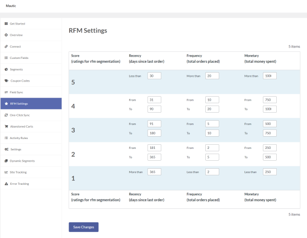Click the Abandoned Carts cart icon
This screenshot has height=238, width=307.
(x=6, y=126)
